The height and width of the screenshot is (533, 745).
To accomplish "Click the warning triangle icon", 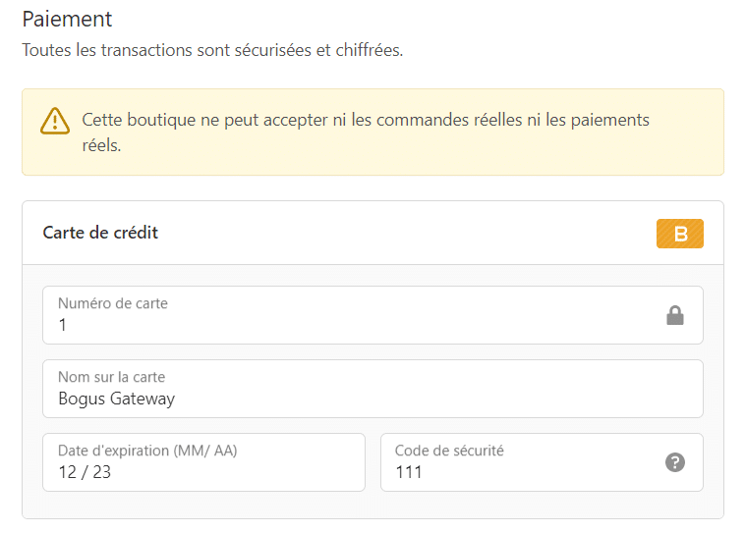I will pyautogui.click(x=55, y=121).
